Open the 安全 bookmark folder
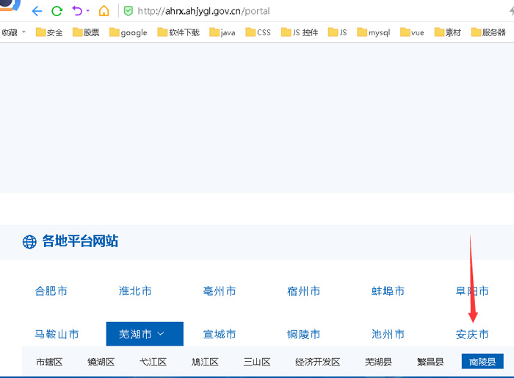The width and height of the screenshot is (514, 378). click(x=49, y=32)
